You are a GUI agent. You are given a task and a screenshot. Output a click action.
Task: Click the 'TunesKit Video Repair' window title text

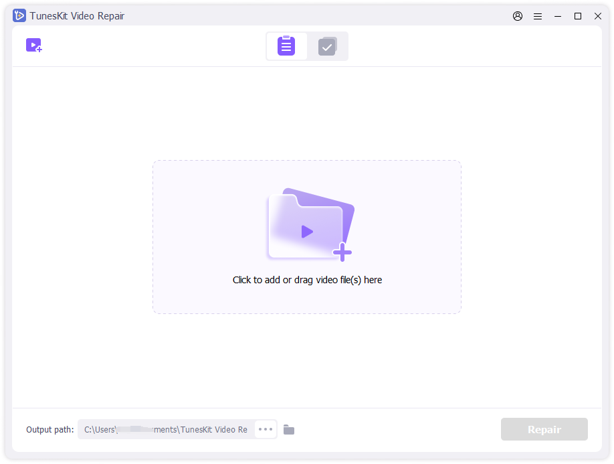[77, 16]
